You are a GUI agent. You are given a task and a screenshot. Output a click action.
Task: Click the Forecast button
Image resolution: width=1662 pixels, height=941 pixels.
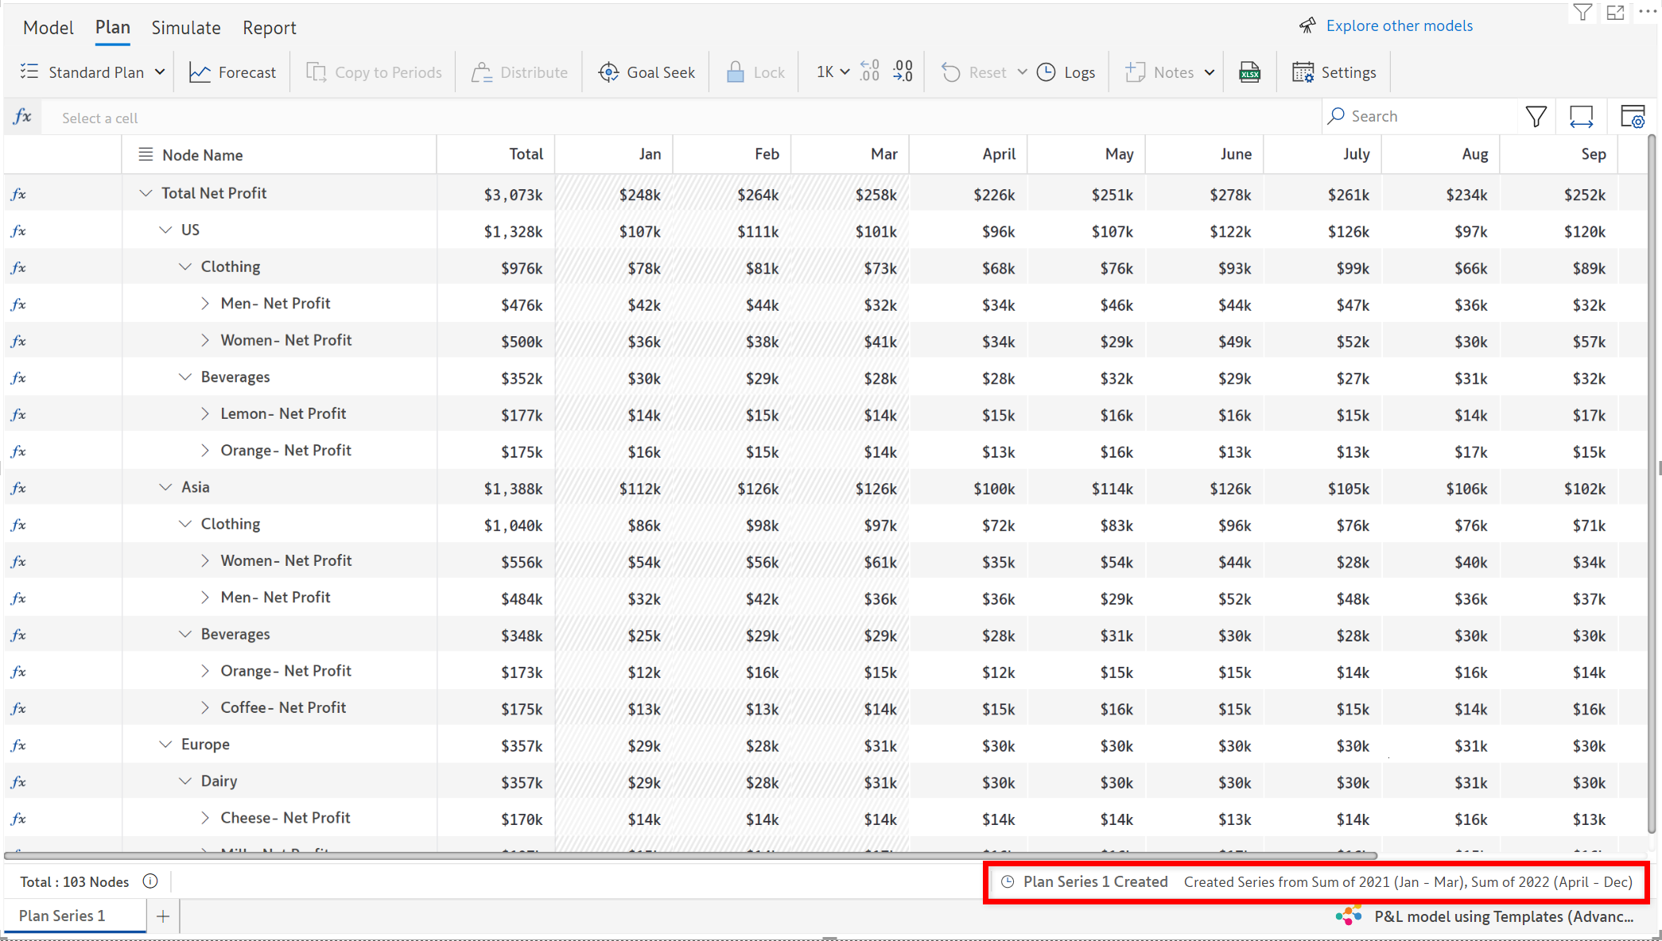(x=232, y=72)
